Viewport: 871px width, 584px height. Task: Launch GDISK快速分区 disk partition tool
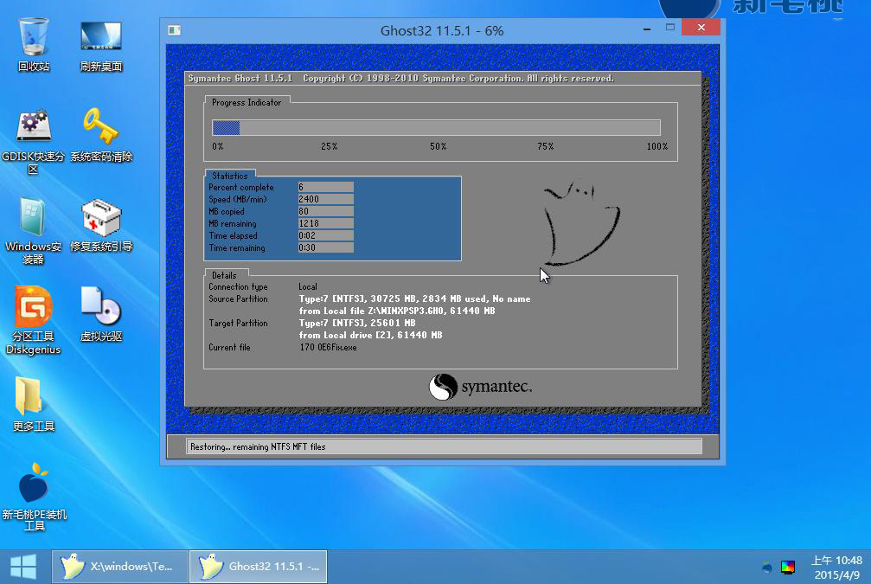pyautogui.click(x=34, y=141)
